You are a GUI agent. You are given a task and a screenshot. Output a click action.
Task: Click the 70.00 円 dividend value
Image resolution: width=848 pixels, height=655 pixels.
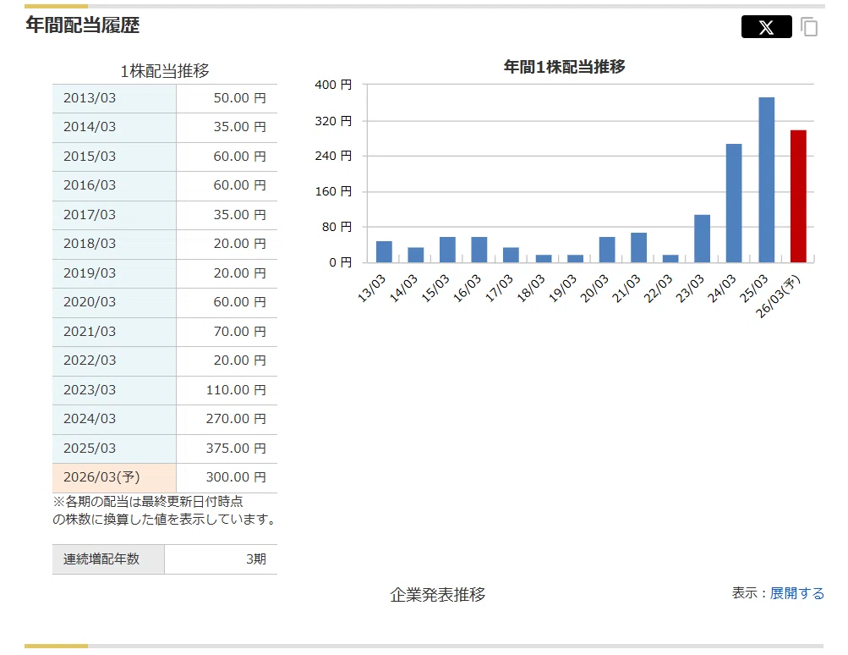tap(239, 331)
